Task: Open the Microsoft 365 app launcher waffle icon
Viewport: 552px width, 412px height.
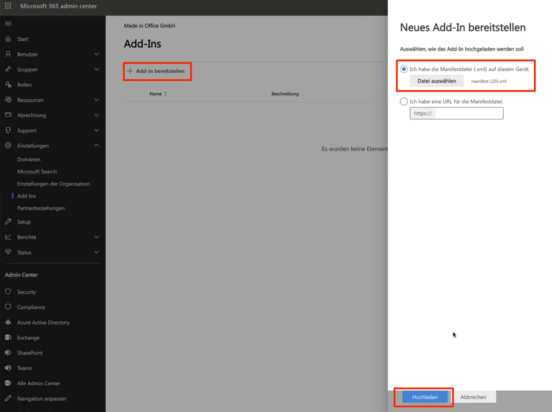Action: [8, 6]
